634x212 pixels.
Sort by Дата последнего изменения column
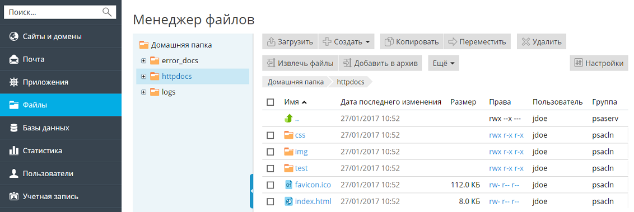[x=390, y=102]
